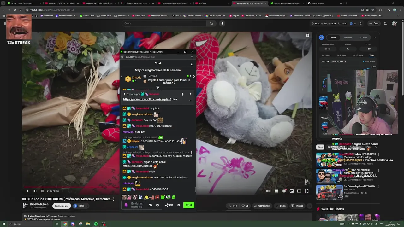This screenshot has width=404, height=227.
Task: Like the video (4,4 k)
Action: pos(233,206)
